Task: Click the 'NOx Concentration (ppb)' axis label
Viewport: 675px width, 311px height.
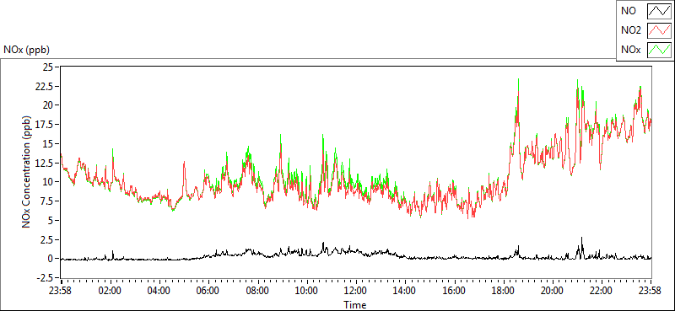Action: [27, 172]
